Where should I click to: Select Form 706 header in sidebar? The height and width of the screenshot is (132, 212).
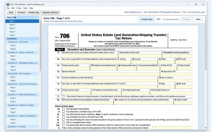pos(22,17)
